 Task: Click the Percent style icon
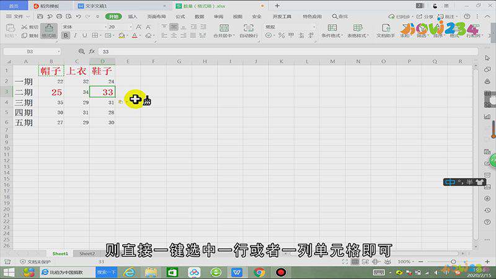point(281,36)
